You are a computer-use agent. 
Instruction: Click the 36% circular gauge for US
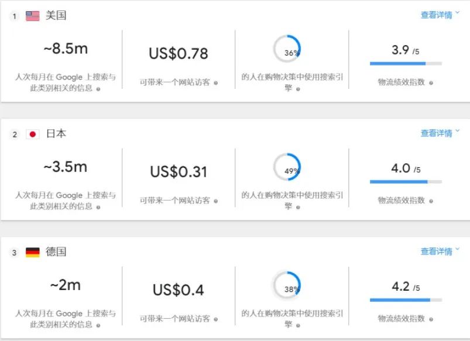point(287,49)
